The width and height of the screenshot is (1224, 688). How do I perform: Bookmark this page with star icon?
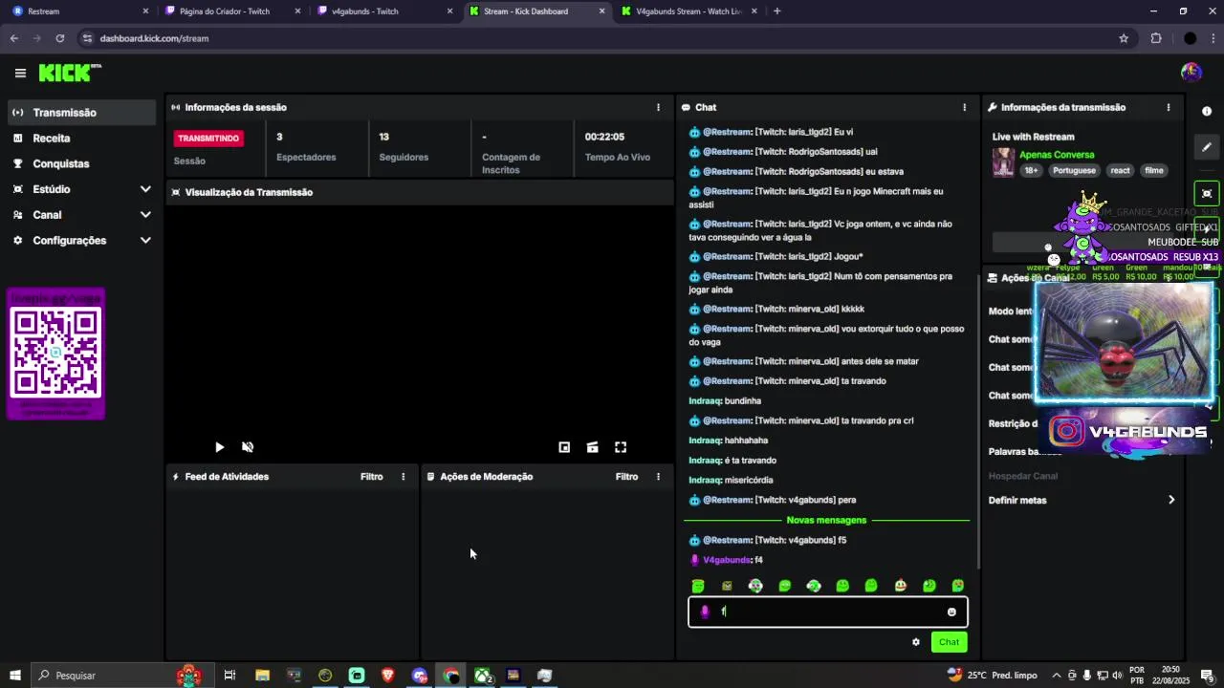pos(1124,38)
